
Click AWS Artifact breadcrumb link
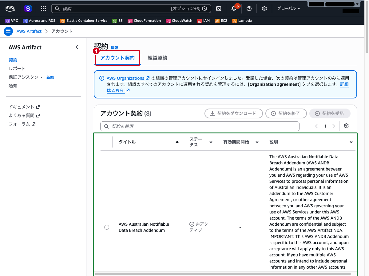tap(29, 31)
